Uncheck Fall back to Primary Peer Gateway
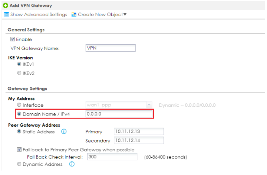The height and width of the screenshot is (175, 267). coord(19,150)
